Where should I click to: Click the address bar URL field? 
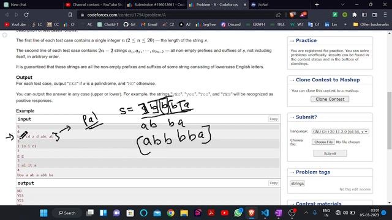175,15
